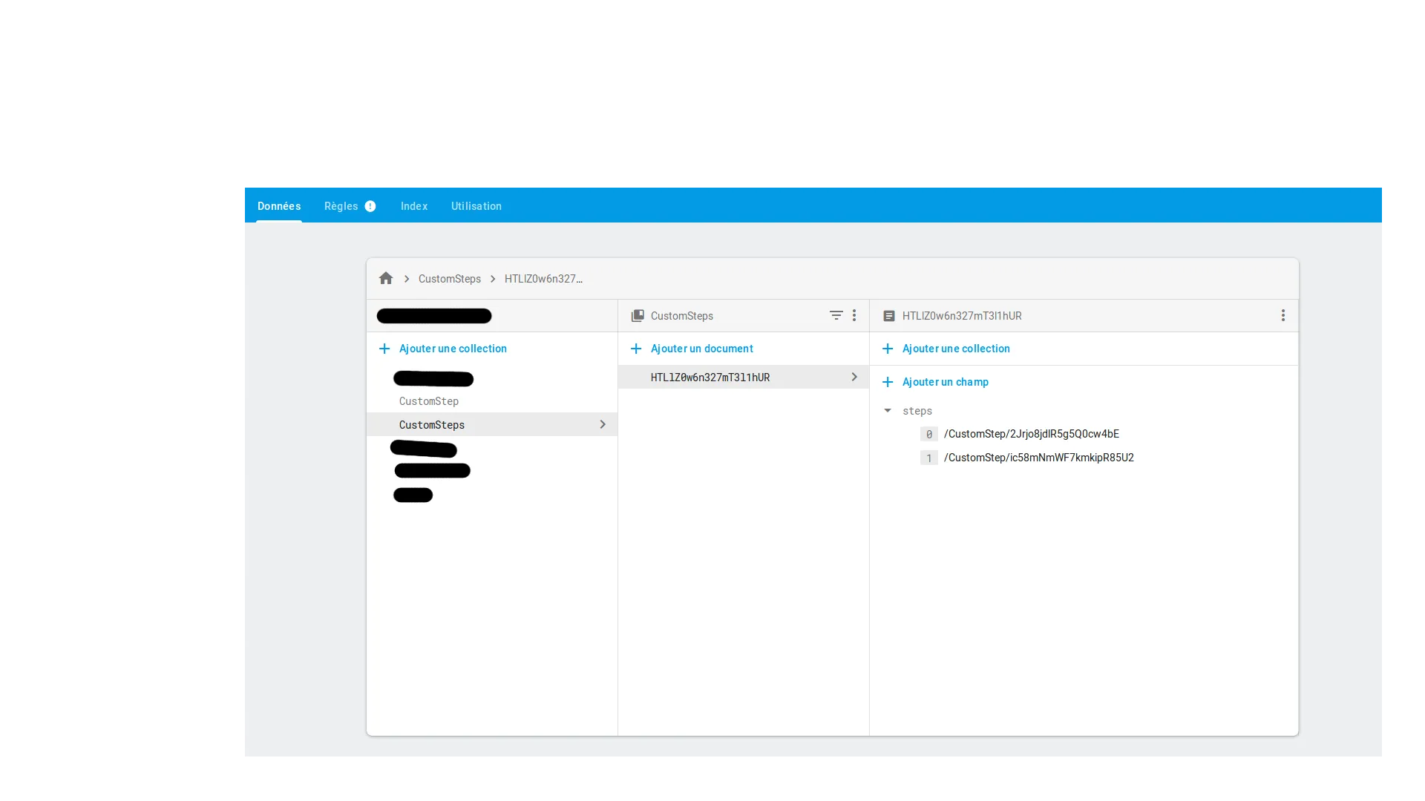Image resolution: width=1425 pixels, height=801 pixels.
Task: Click the home icon in breadcrumb
Action: tap(386, 278)
